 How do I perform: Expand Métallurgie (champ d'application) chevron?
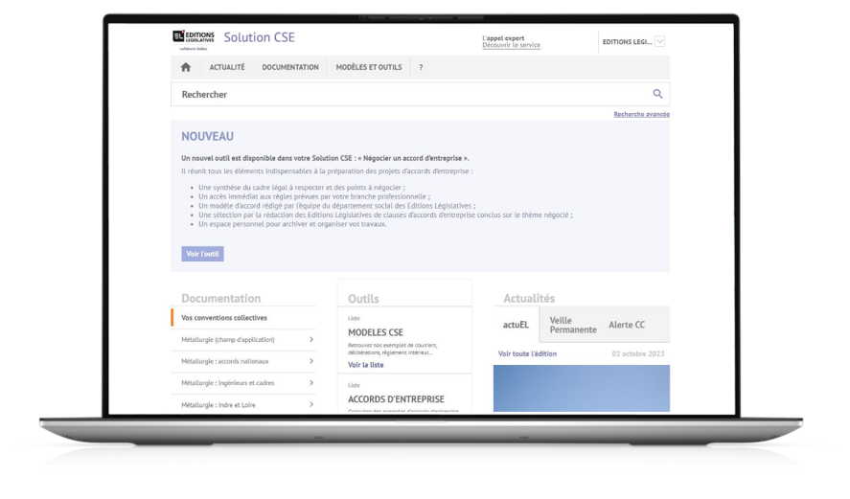pos(311,340)
